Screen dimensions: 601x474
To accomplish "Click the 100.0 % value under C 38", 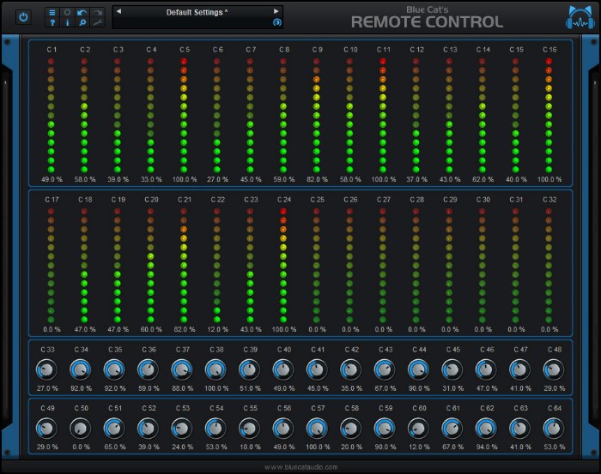I will pos(216,388).
